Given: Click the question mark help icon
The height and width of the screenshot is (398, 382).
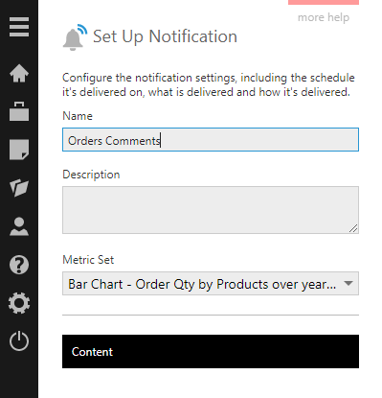Looking at the screenshot, I should [19, 265].
